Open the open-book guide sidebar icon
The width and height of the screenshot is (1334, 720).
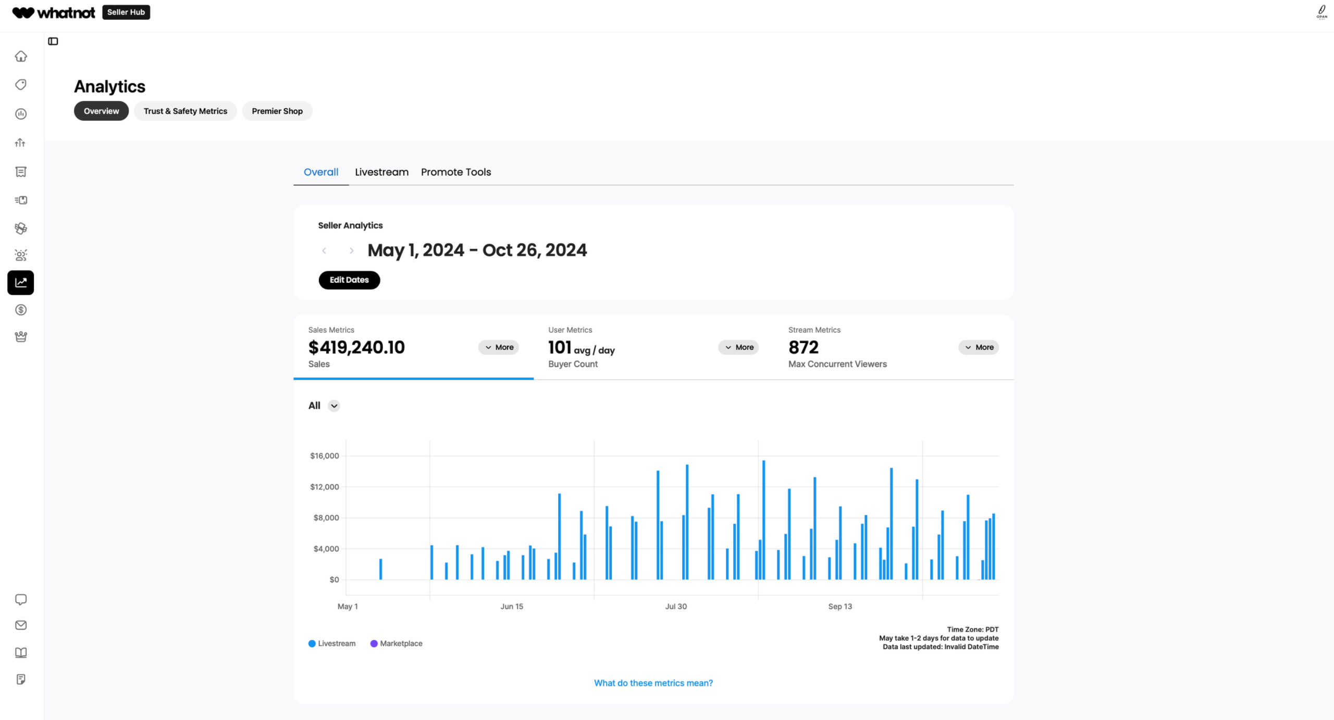point(21,653)
